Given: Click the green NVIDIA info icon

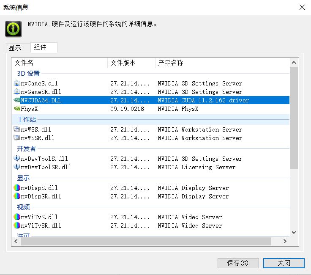Looking at the screenshot, I should point(13,29).
